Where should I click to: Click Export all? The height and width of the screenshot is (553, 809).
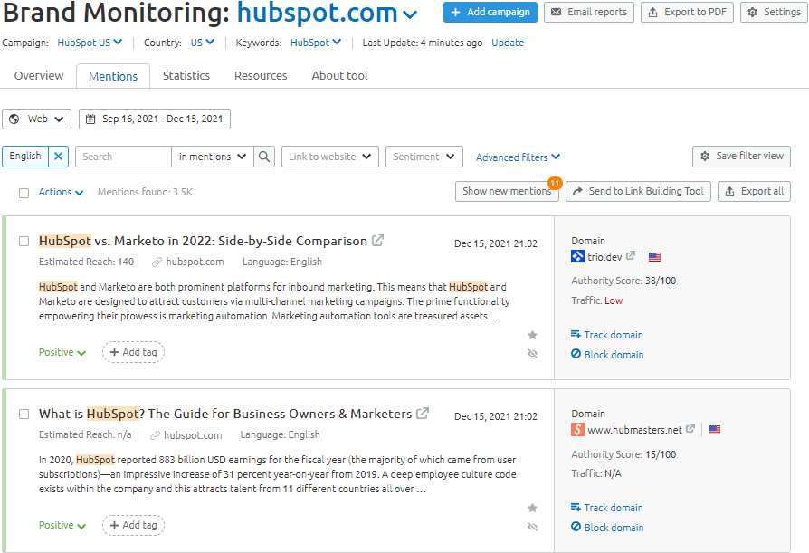click(754, 191)
